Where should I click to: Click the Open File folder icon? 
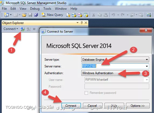pos(24,15)
